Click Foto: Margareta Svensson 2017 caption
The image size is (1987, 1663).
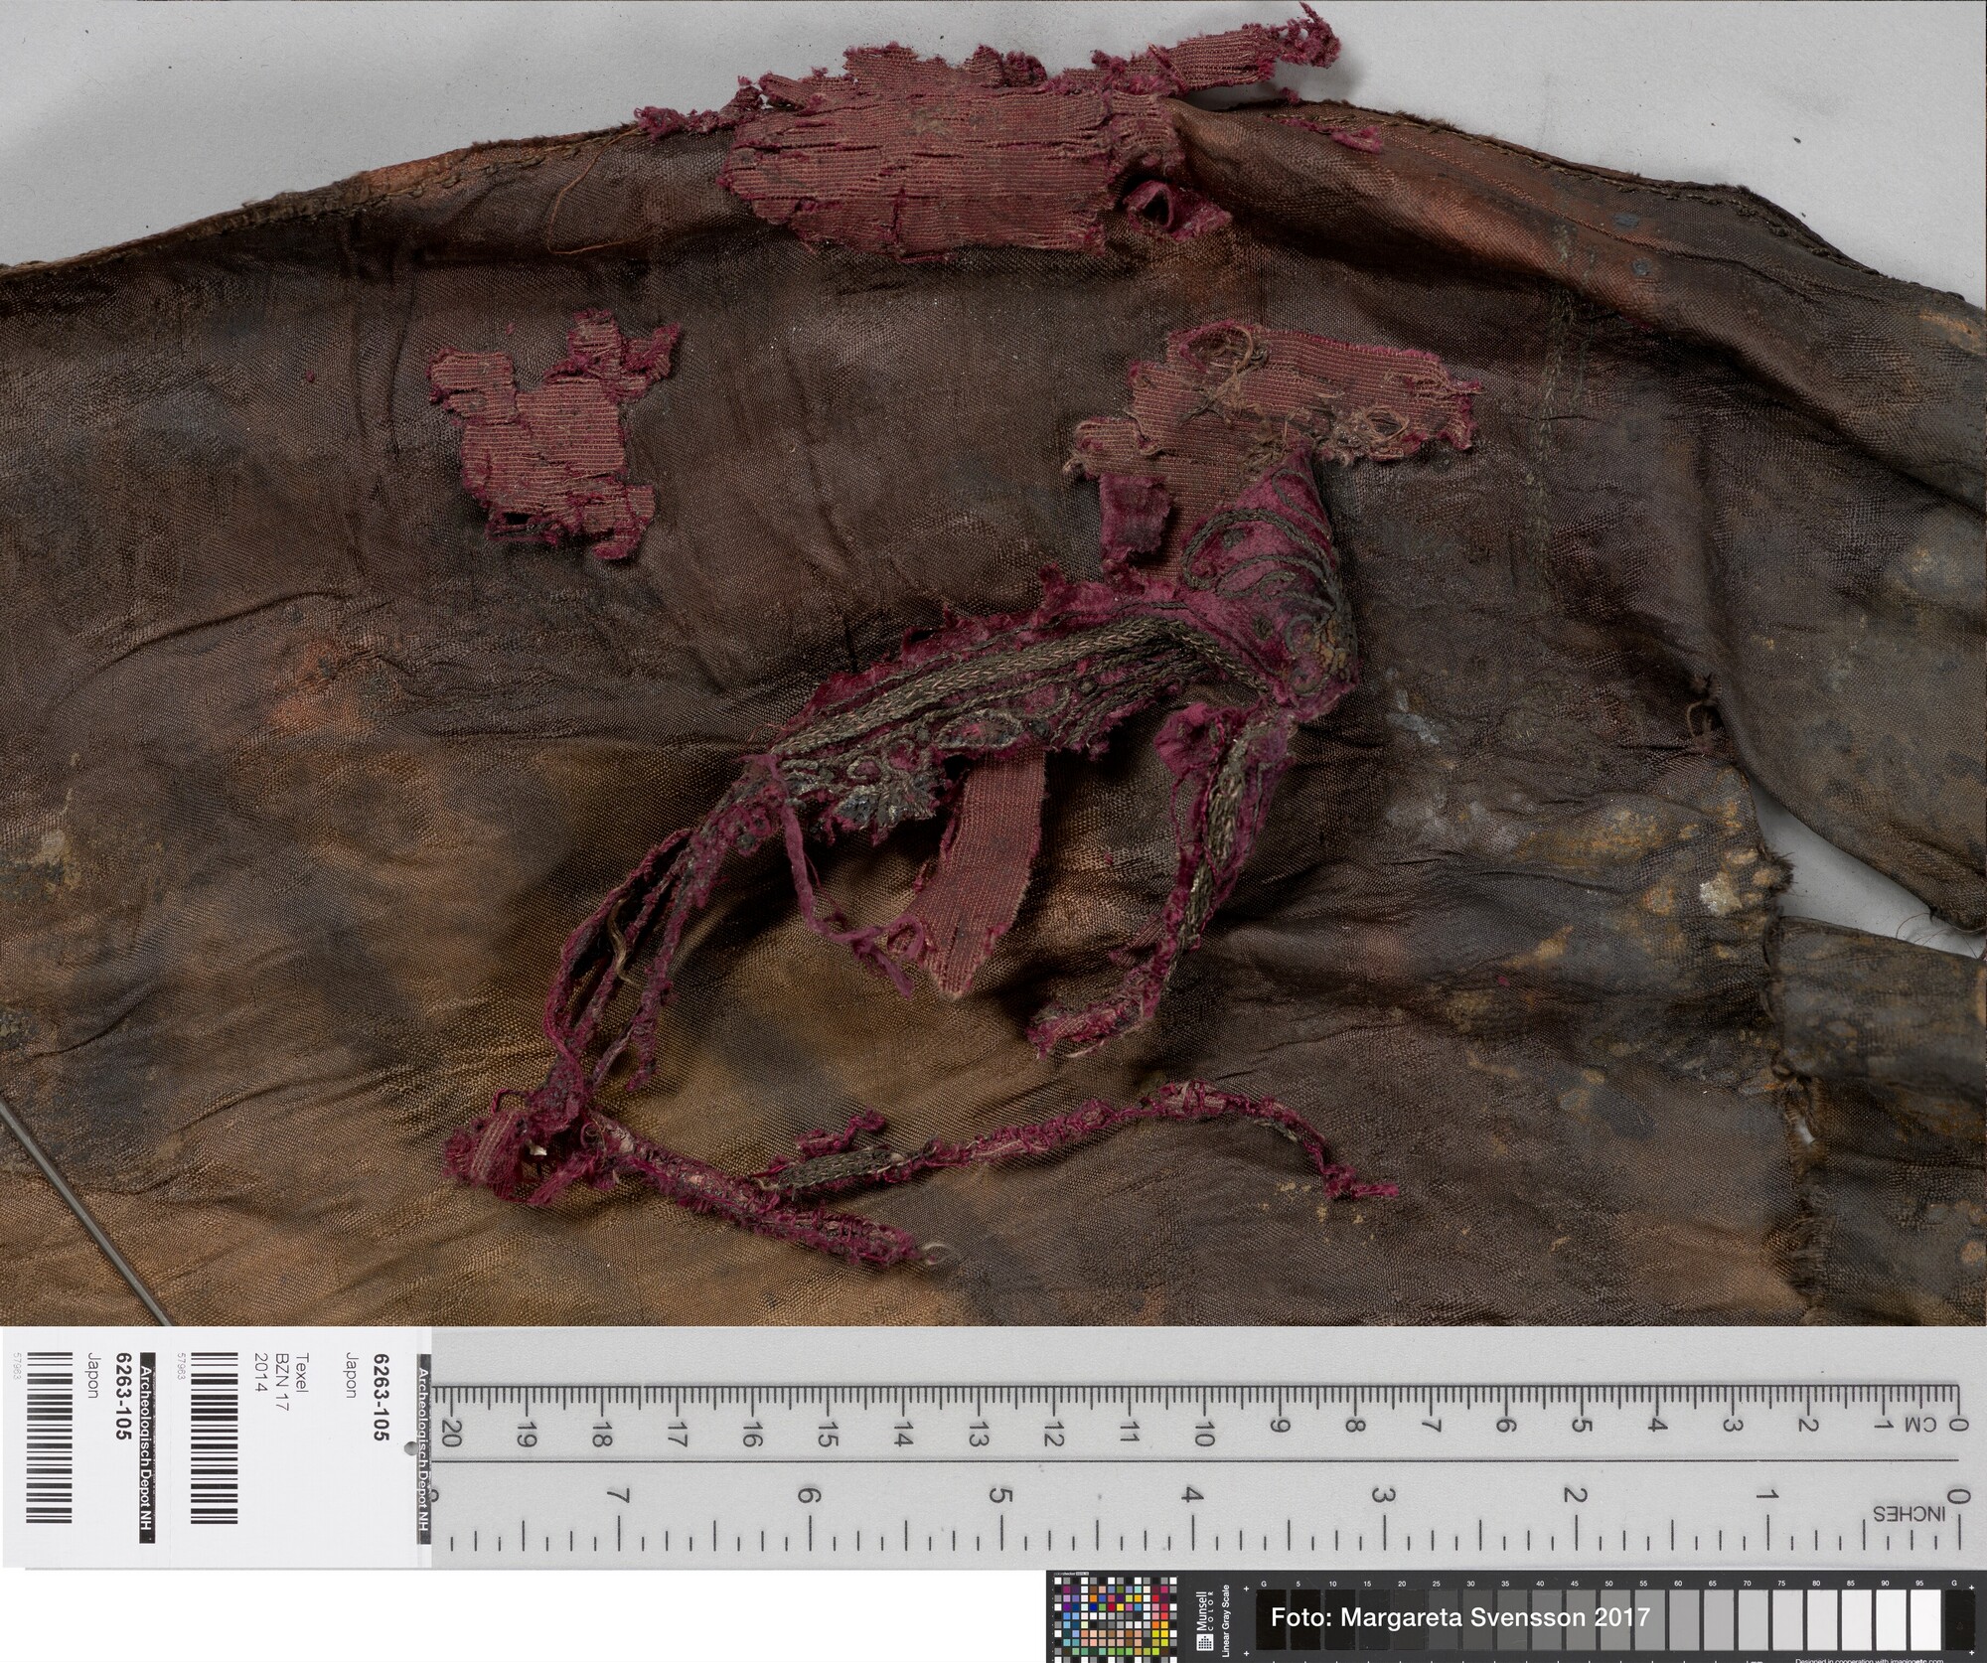click(x=1459, y=1616)
